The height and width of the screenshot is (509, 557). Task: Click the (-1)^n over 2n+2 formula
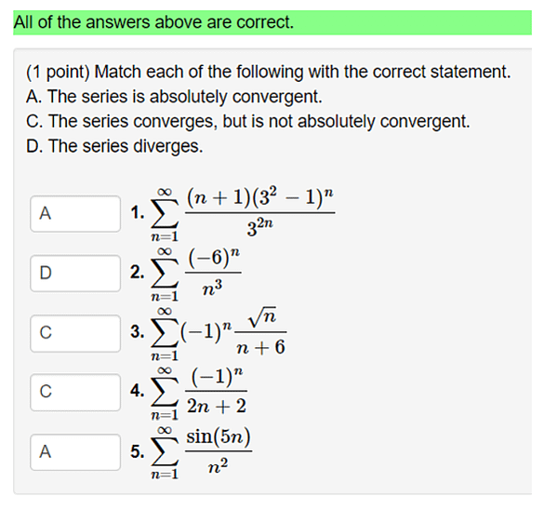[x=199, y=392]
